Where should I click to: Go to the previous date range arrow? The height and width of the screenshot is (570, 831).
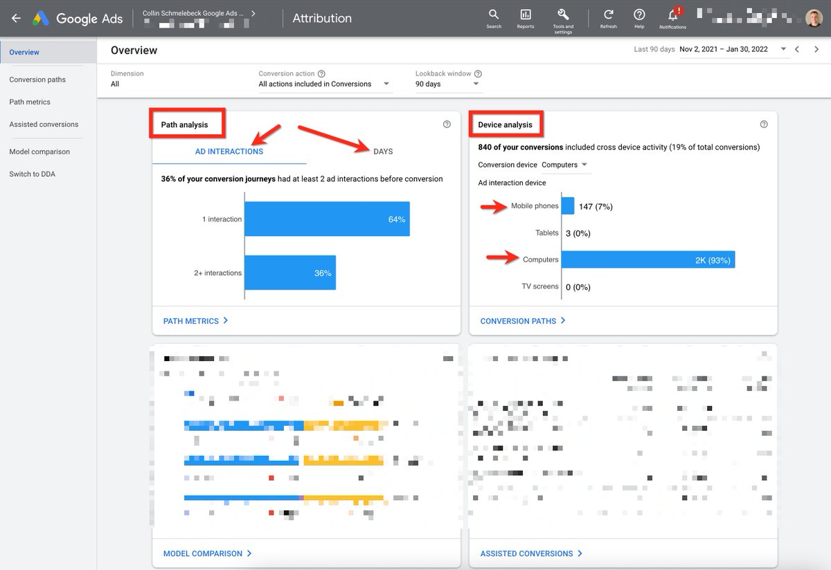point(798,49)
